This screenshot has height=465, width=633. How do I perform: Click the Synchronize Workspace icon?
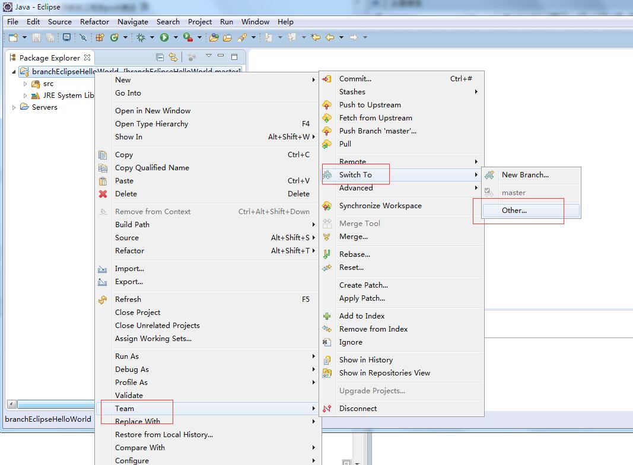327,206
